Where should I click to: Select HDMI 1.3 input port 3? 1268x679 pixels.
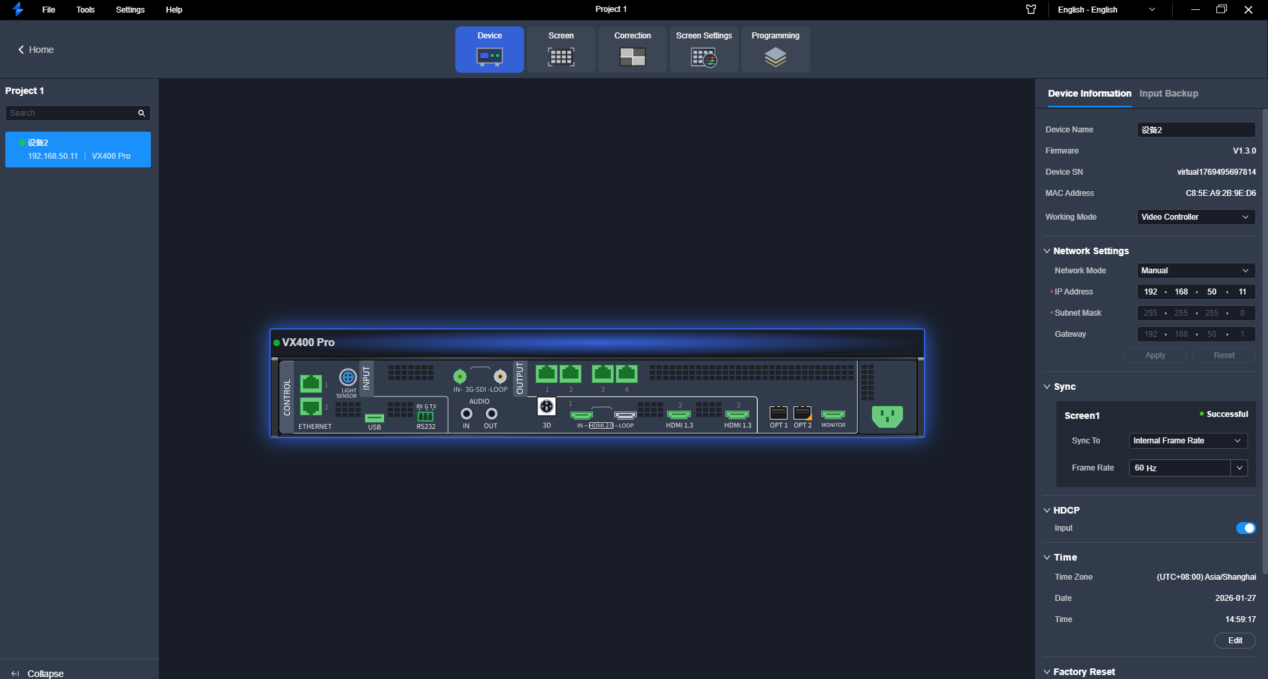(x=737, y=415)
